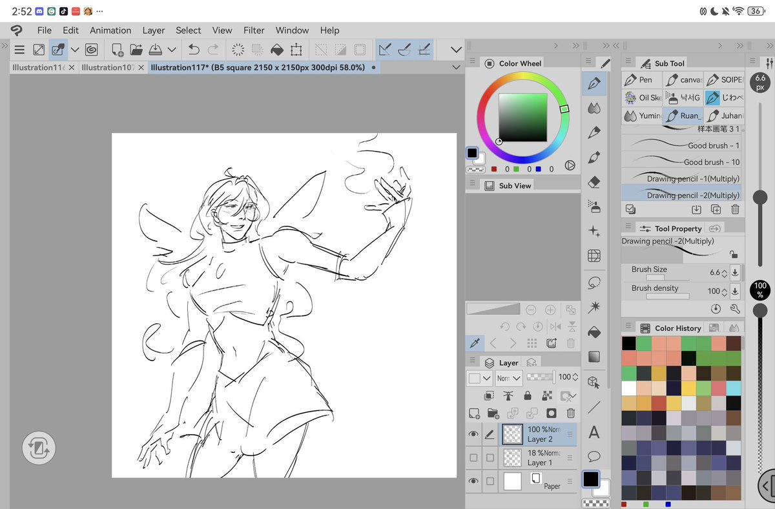This screenshot has width=775, height=509.
Task: Select the Good brush - 10 sub tool
Action: (681, 162)
